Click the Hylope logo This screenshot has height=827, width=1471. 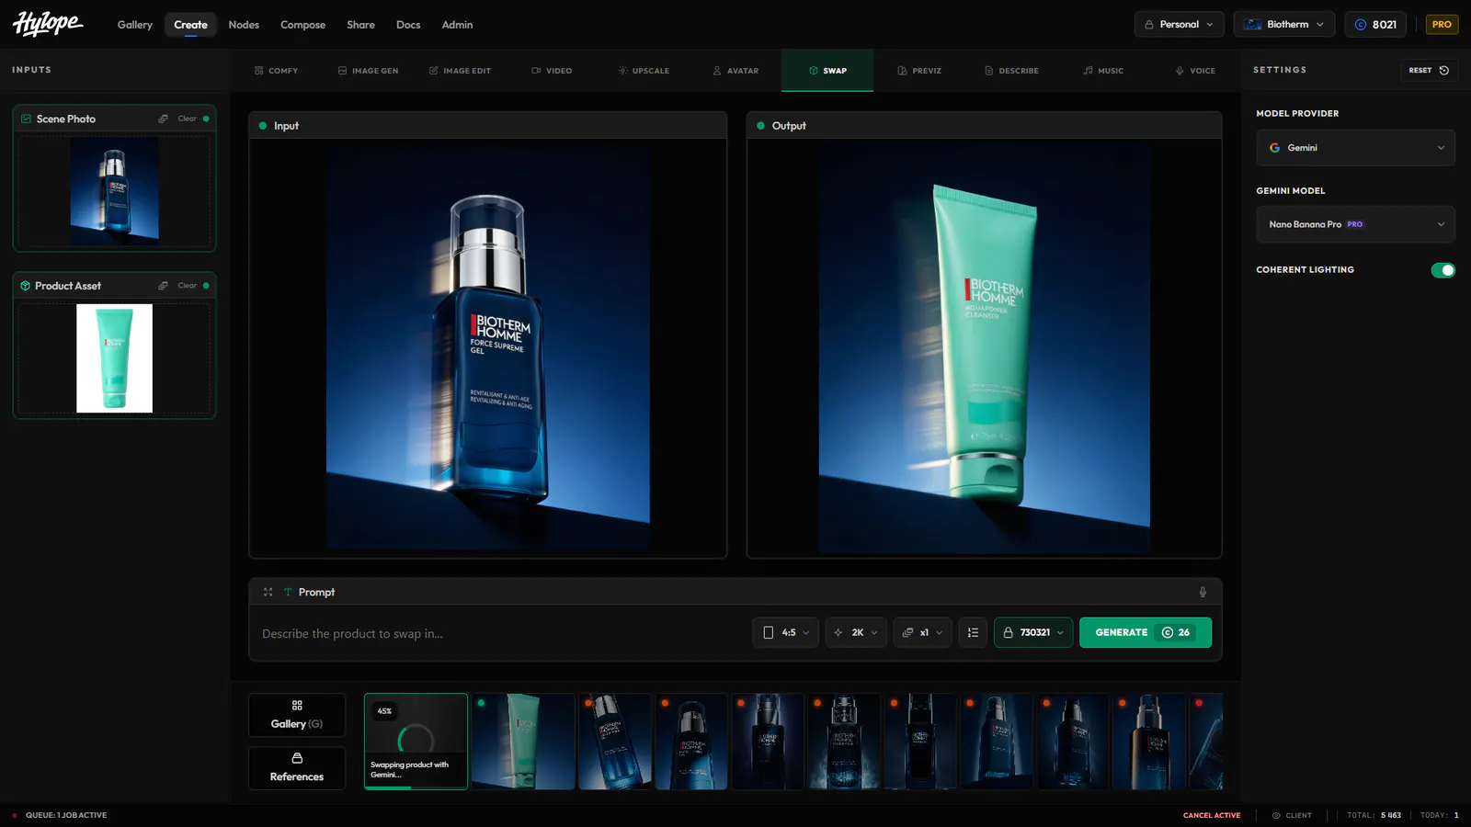tap(48, 24)
